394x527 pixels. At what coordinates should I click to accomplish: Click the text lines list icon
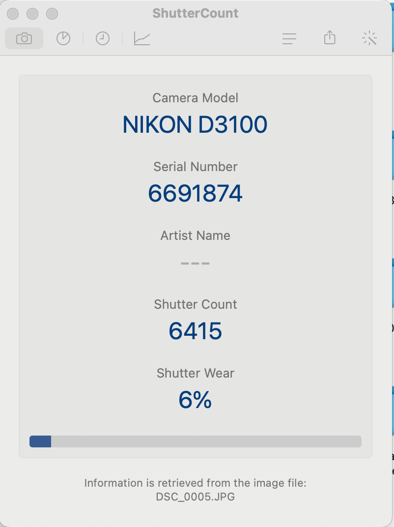coord(289,38)
